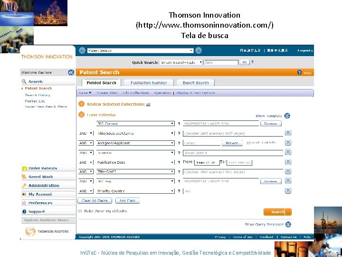Image resolution: width=342 pixels, height=257 pixels.
Task: Open the Publication Date field dropdown
Action: 135,162
